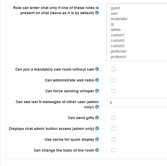Click info icon beside force sending whisper

(x=97, y=91)
